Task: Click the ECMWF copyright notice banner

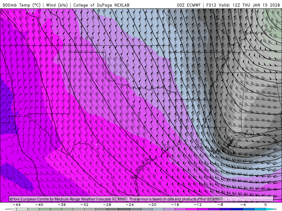Action: coord(141,199)
